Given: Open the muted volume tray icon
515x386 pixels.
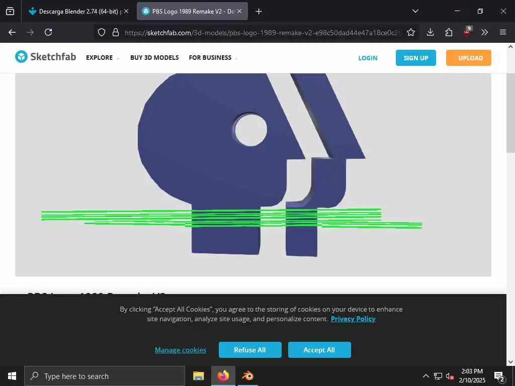Looking at the screenshot, I should [x=450, y=376].
